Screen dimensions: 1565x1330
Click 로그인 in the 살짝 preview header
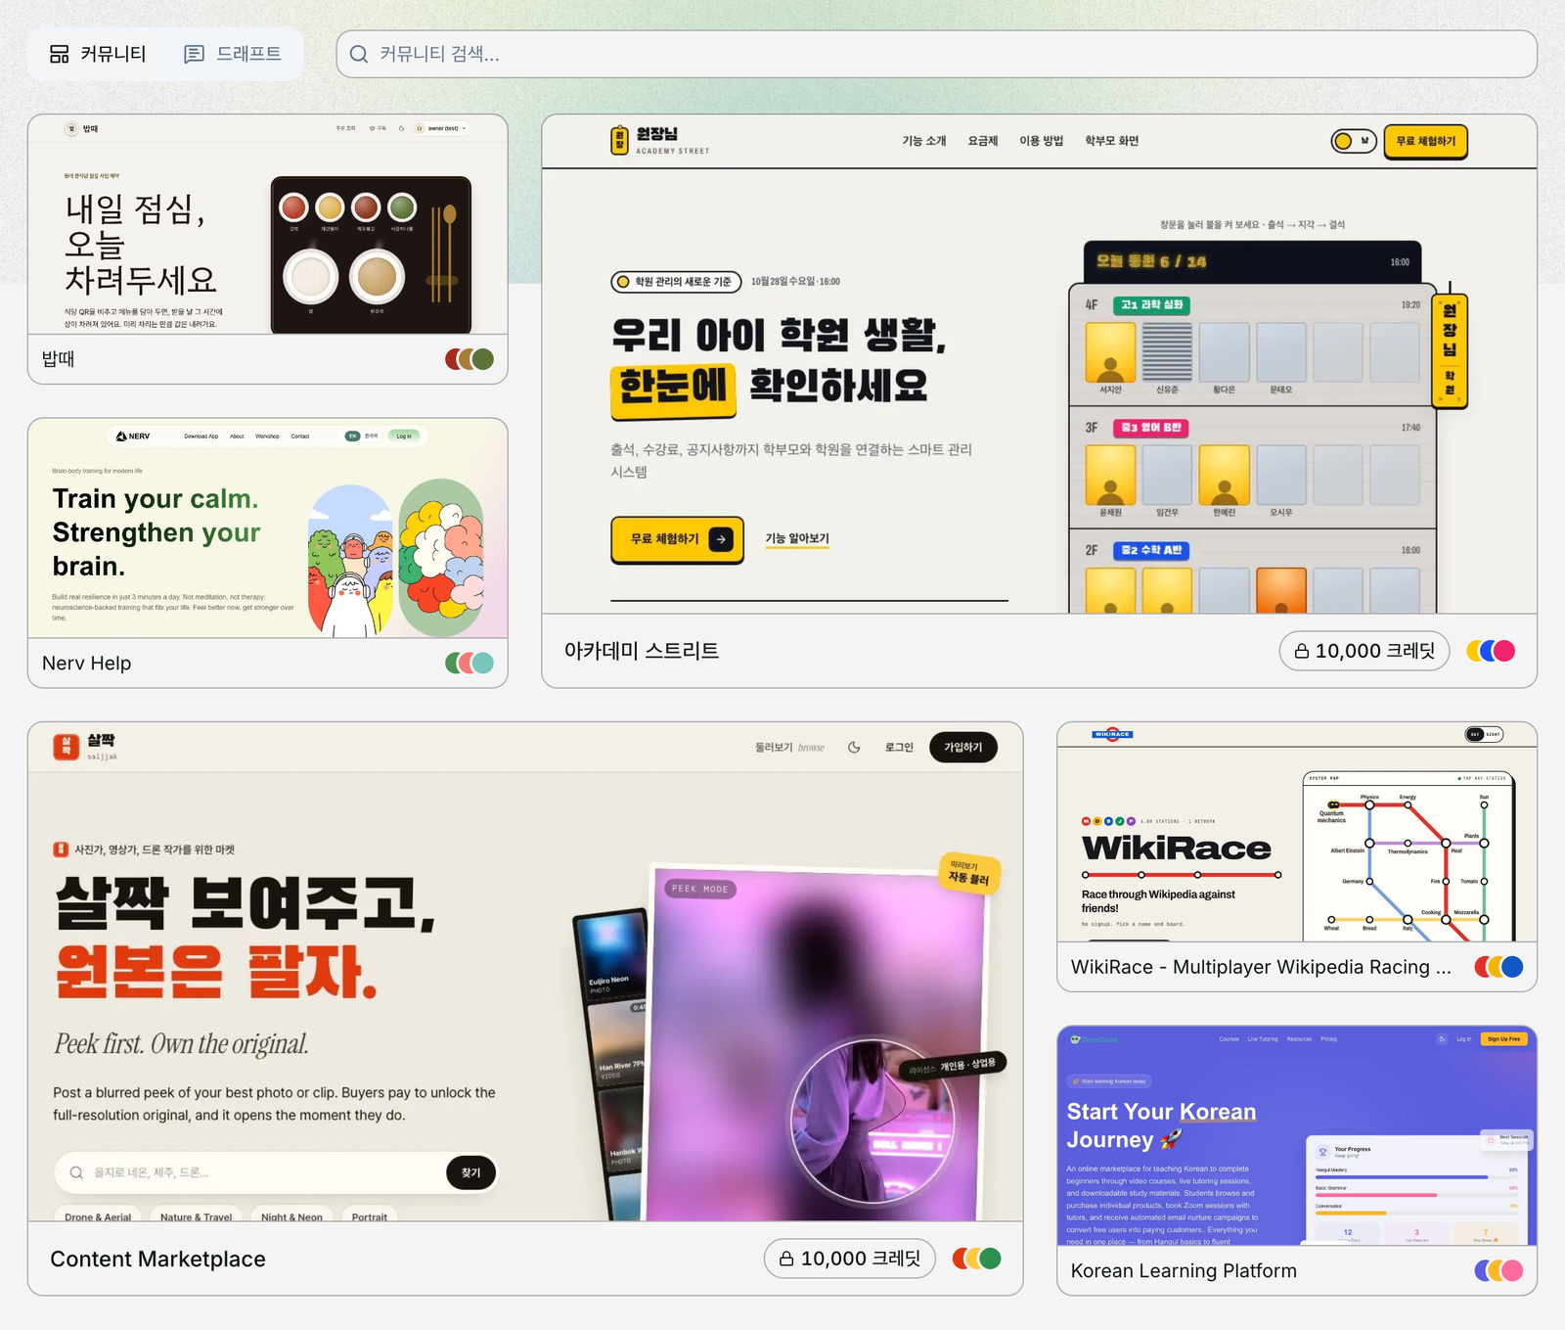click(x=899, y=747)
